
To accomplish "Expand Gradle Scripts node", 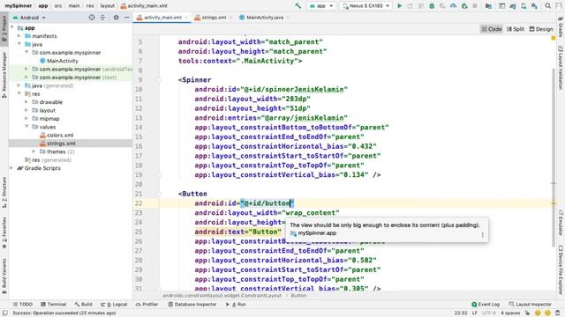I will tap(11, 168).
